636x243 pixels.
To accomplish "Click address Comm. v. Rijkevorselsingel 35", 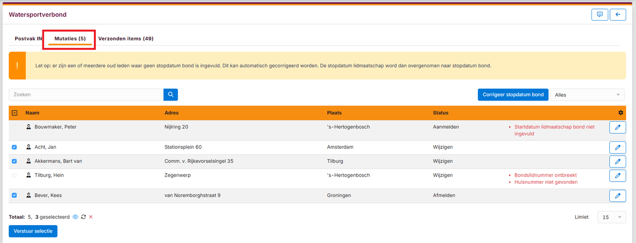I will (199, 161).
